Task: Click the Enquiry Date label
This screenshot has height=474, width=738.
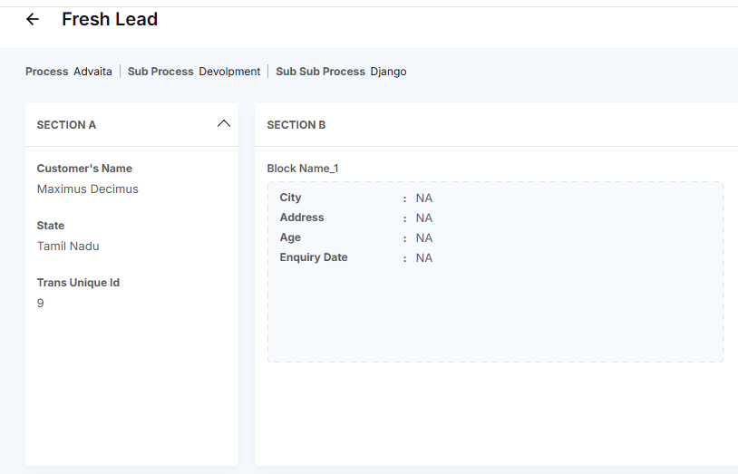Action: (x=314, y=257)
